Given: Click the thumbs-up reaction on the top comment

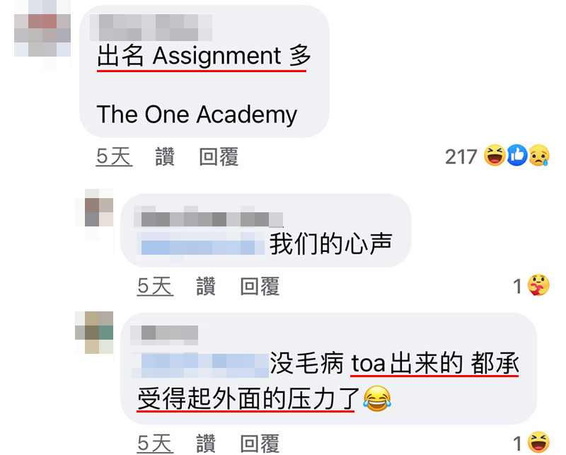Looking at the screenshot, I should pyautogui.click(x=517, y=155).
